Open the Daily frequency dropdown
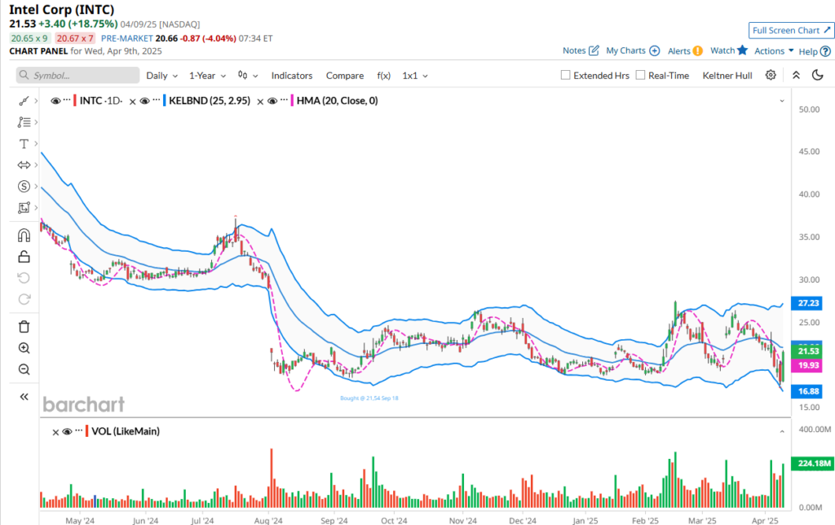This screenshot has width=835, height=525. [162, 75]
